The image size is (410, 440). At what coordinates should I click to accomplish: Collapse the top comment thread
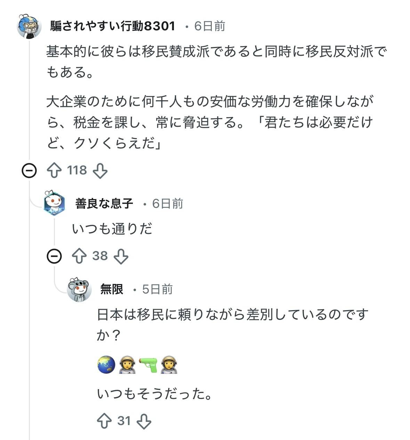click(29, 171)
